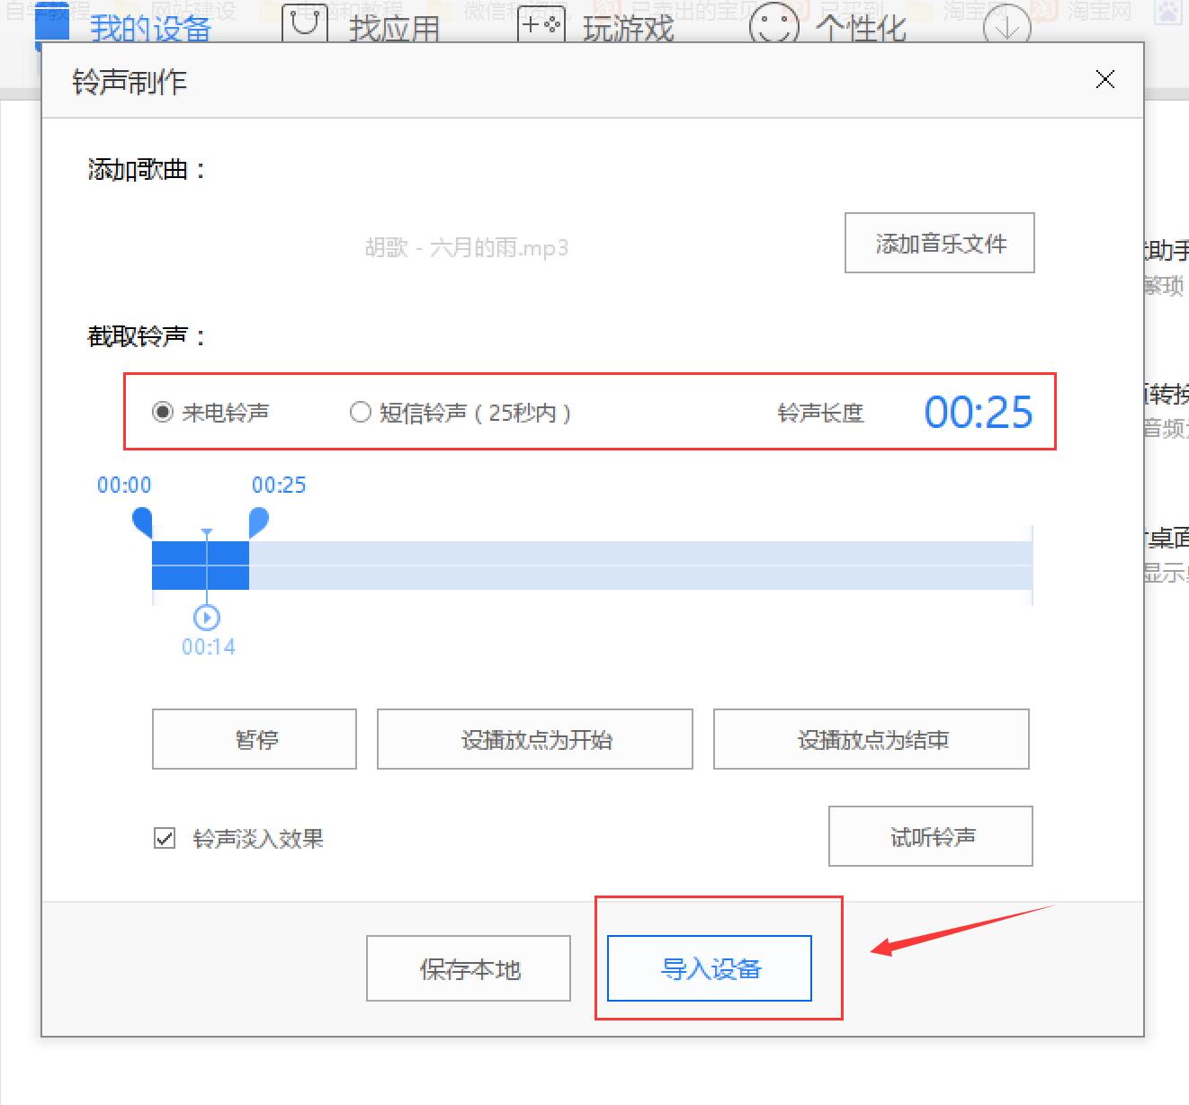Switch to the 我的设备 tab
1189x1105 pixels.
click(149, 26)
